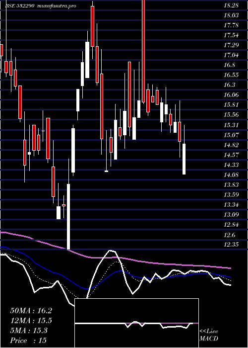248x348 pixels.
Task: Click the 50MA : 16.2 reading
Action: click(31, 311)
